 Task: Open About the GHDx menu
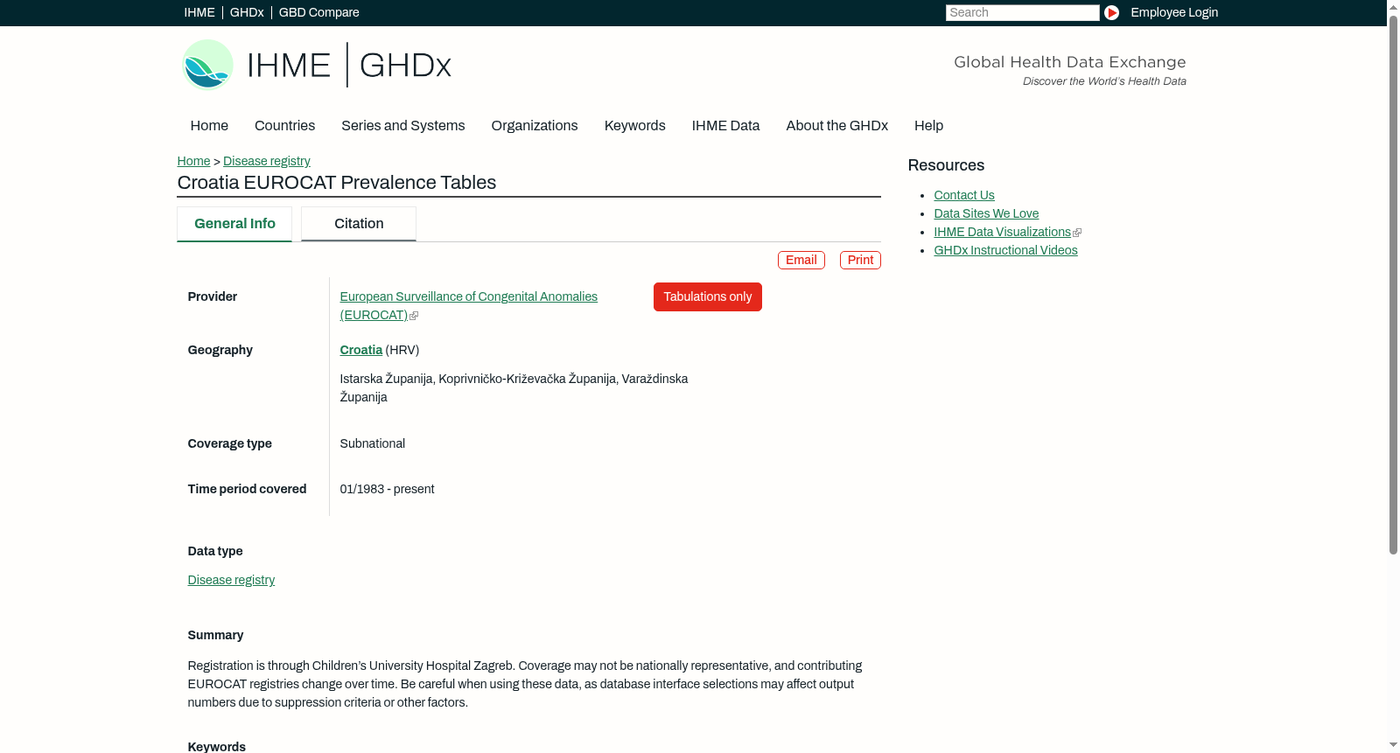(x=836, y=126)
